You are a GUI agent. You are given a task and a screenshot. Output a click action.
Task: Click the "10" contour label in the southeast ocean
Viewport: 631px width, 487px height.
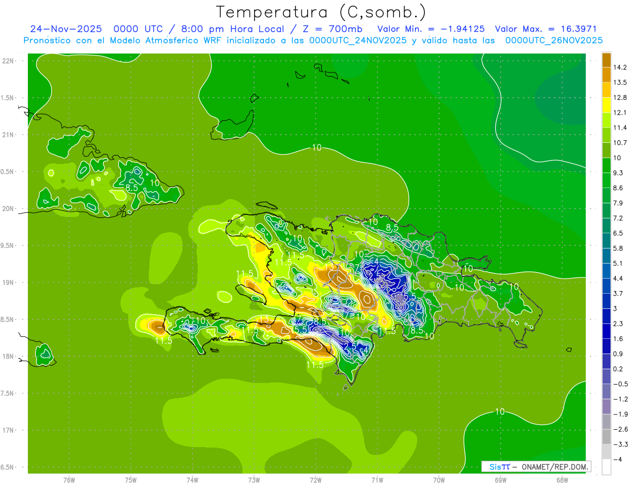pyautogui.click(x=500, y=411)
